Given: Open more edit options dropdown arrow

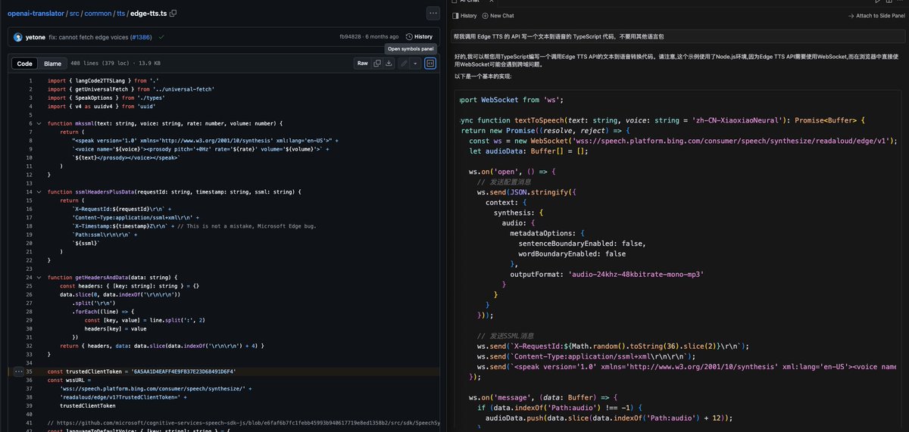Looking at the screenshot, I should click(x=415, y=64).
